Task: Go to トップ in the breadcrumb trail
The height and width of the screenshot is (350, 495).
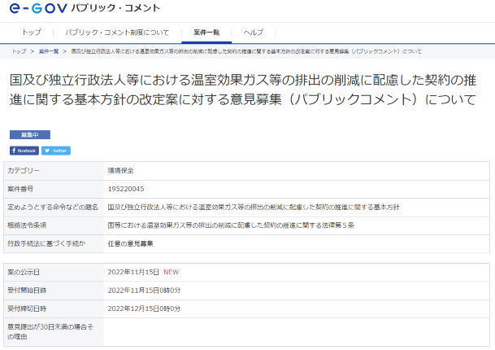Action: pyautogui.click(x=19, y=51)
